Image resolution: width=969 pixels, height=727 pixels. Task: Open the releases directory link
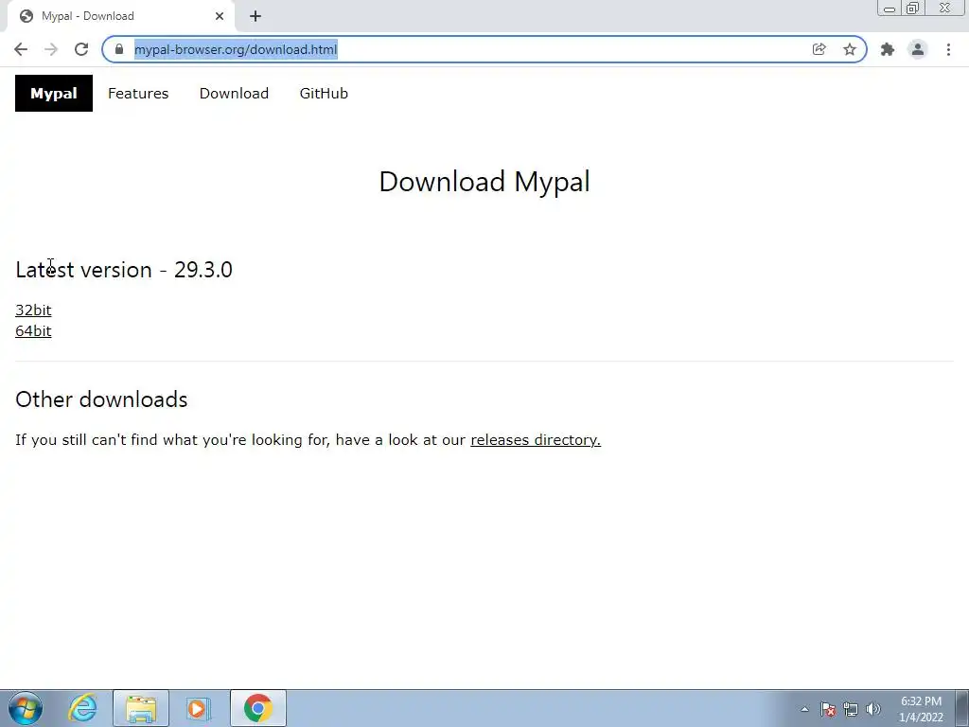(536, 440)
